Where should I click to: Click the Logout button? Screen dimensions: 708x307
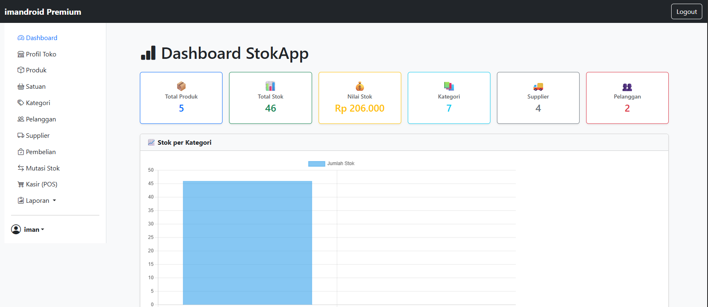point(686,11)
